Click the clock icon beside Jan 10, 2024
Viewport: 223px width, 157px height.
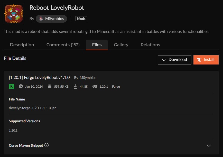pyautogui.click(x=21, y=87)
